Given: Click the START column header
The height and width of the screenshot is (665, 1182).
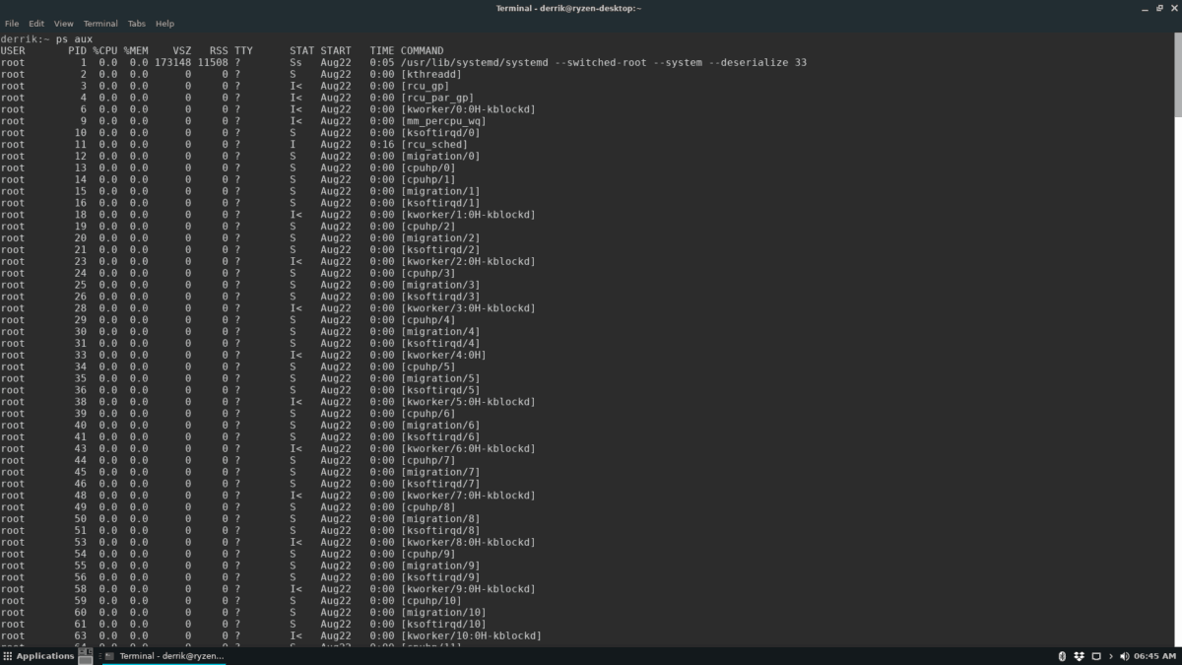Looking at the screenshot, I should coord(335,50).
